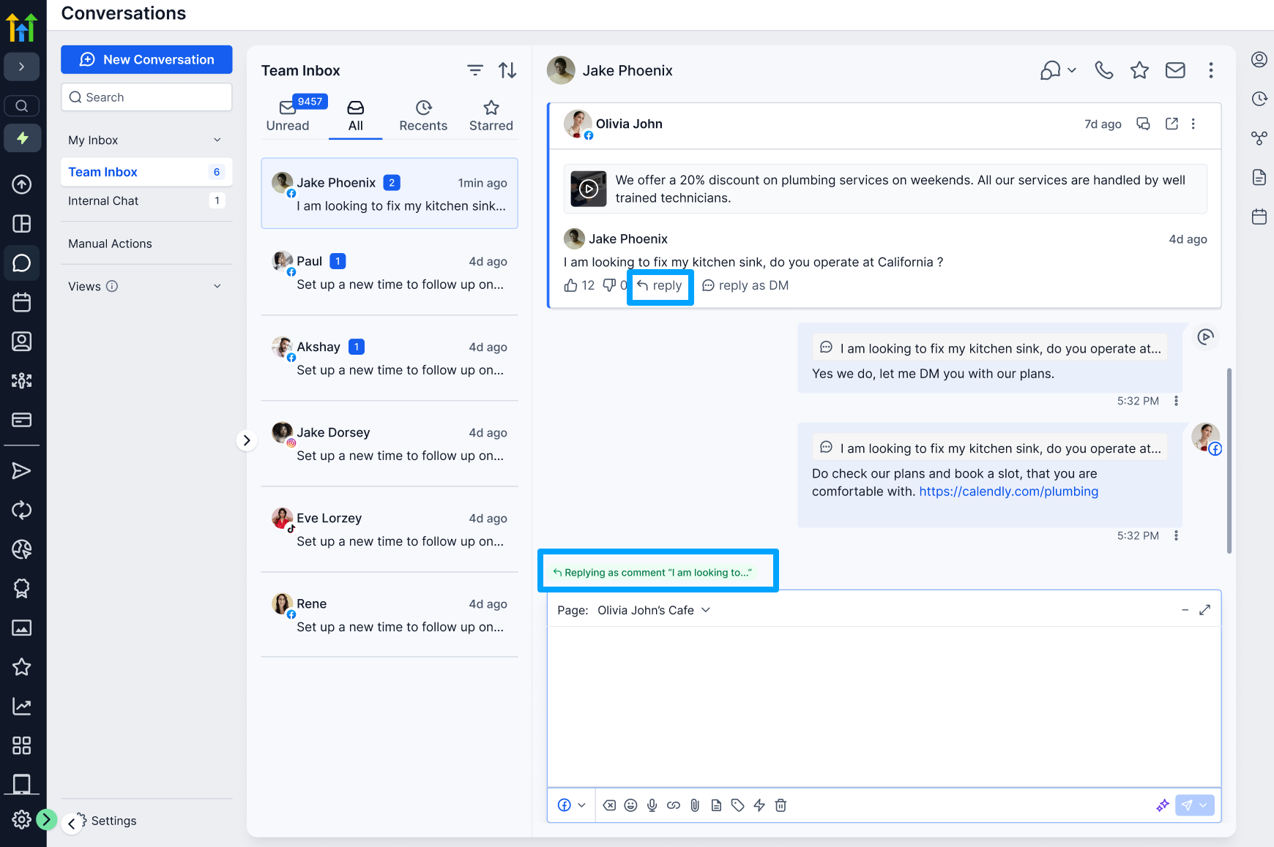Screen dimensions: 1274x847
Task: Open post in new window icon
Action: point(1171,124)
